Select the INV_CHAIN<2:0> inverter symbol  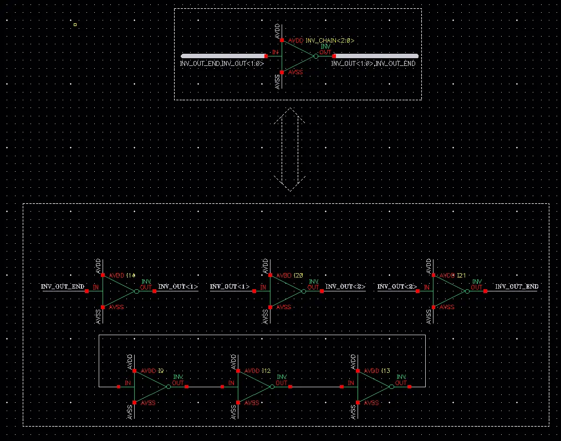click(x=299, y=56)
